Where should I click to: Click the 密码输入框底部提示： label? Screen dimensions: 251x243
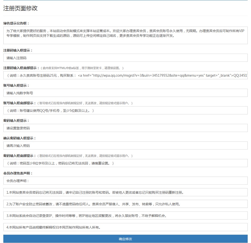20,156
